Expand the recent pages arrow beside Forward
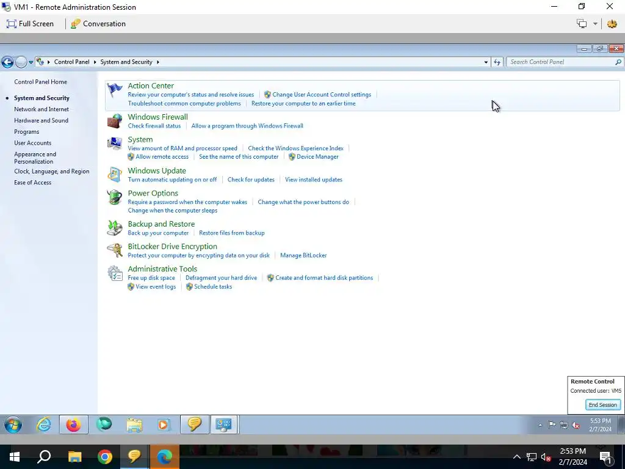This screenshot has width=625, height=469. (31, 62)
